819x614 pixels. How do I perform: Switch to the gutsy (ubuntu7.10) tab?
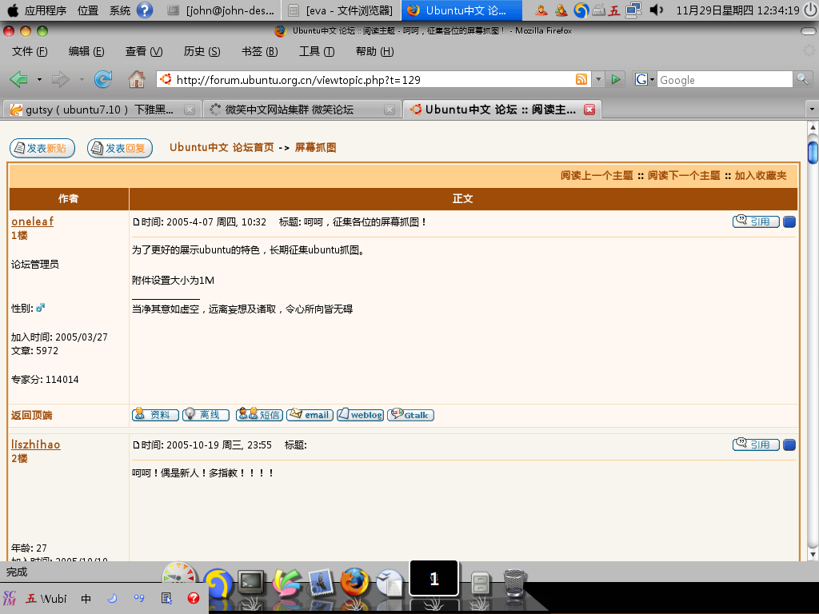point(102,109)
